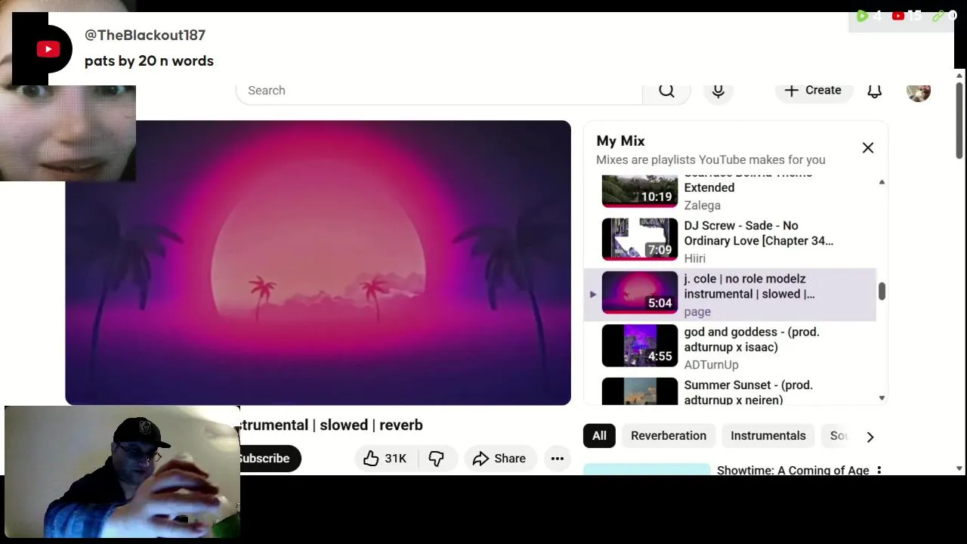967x544 pixels.
Task: Click the main video player
Action: coord(318,263)
